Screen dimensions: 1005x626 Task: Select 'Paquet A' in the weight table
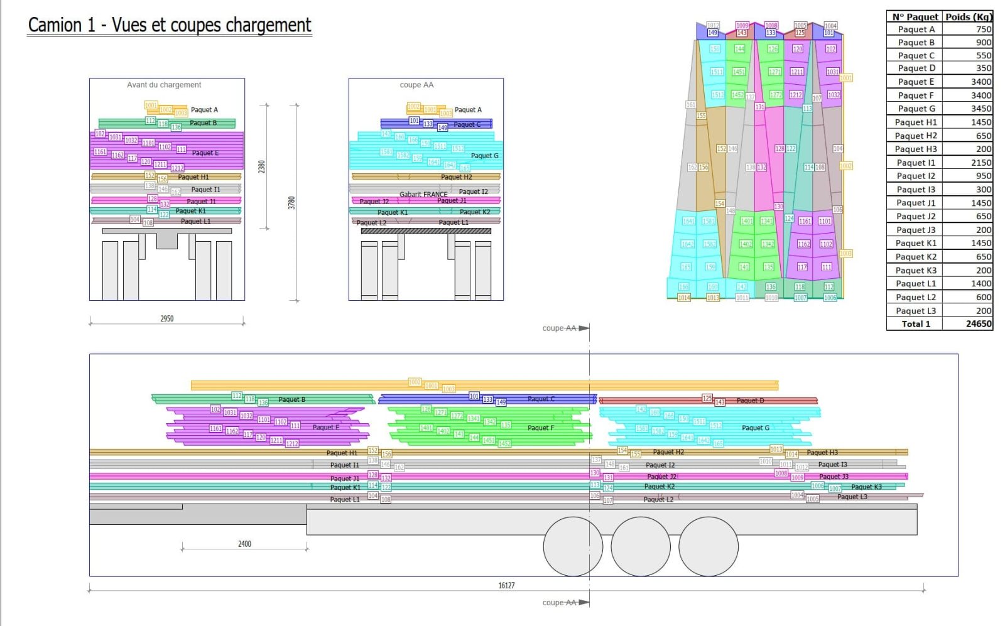(916, 29)
